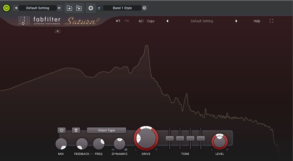Select next Saturn preset arrow
Viewport: 293px width, 161px height.
click(x=236, y=21)
